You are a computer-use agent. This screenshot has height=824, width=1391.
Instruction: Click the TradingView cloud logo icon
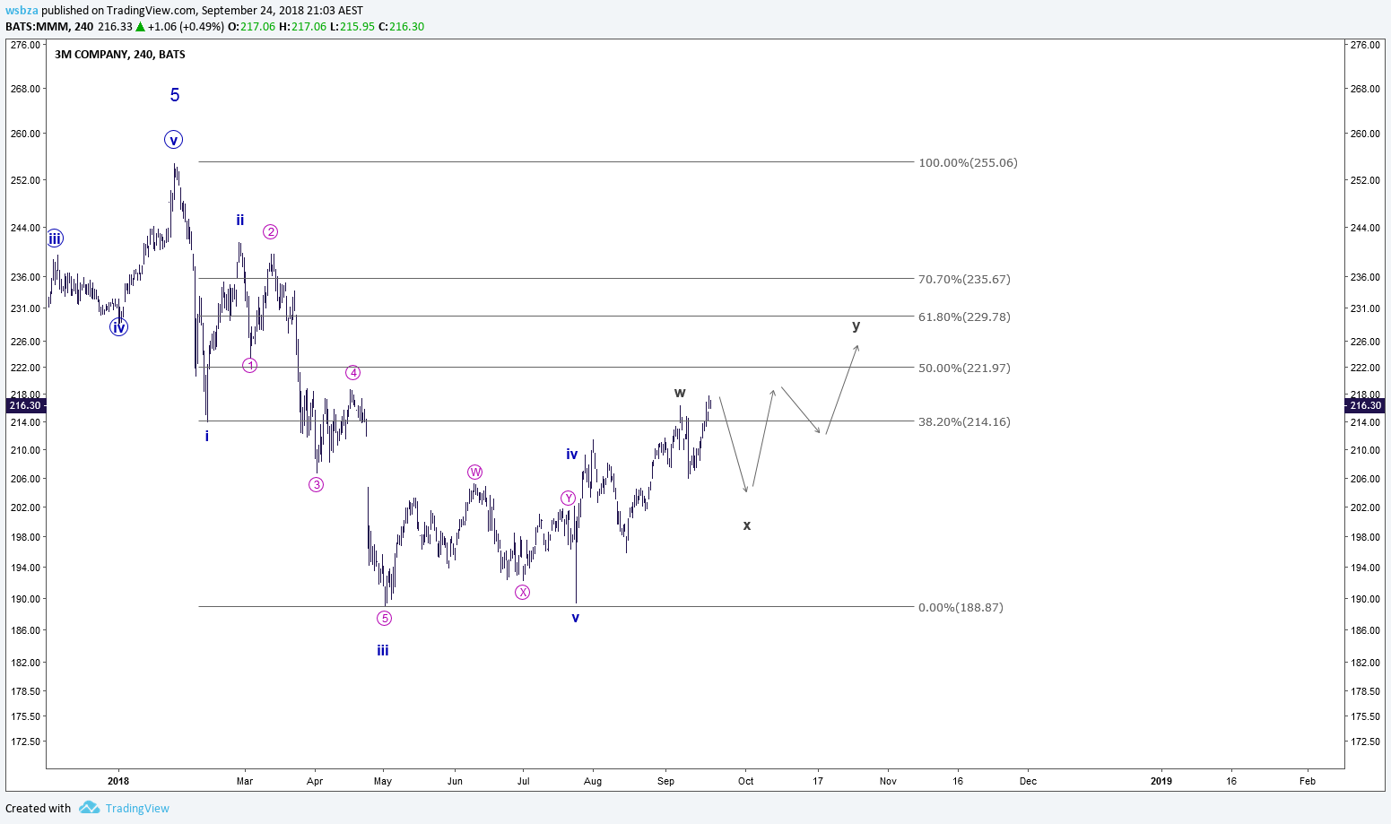pos(89,808)
